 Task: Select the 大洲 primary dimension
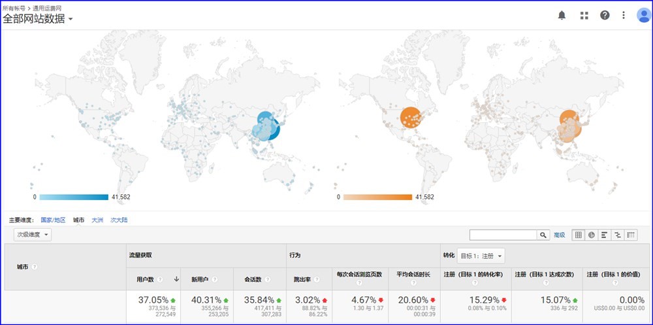tap(97, 220)
